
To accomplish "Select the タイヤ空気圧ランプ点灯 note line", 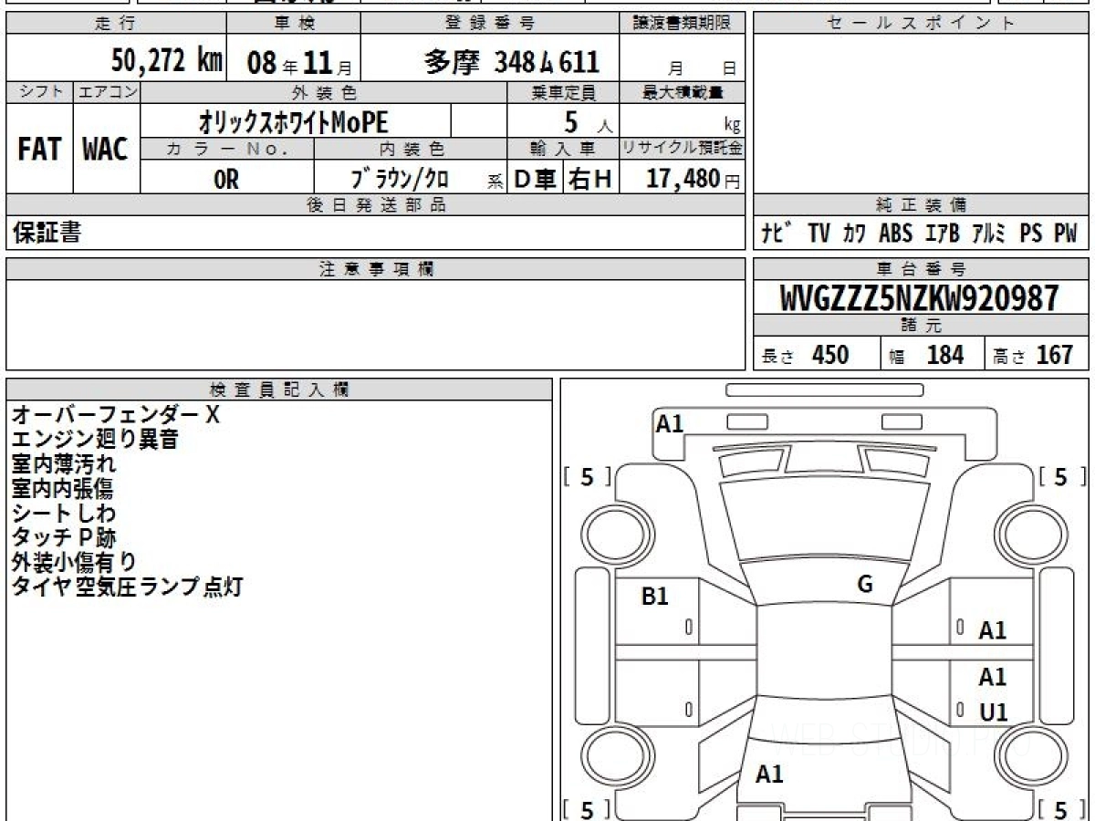I will pos(127,587).
